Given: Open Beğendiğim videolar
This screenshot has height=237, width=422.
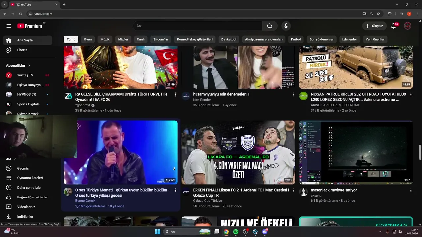Looking at the screenshot, I should (x=28, y=197).
